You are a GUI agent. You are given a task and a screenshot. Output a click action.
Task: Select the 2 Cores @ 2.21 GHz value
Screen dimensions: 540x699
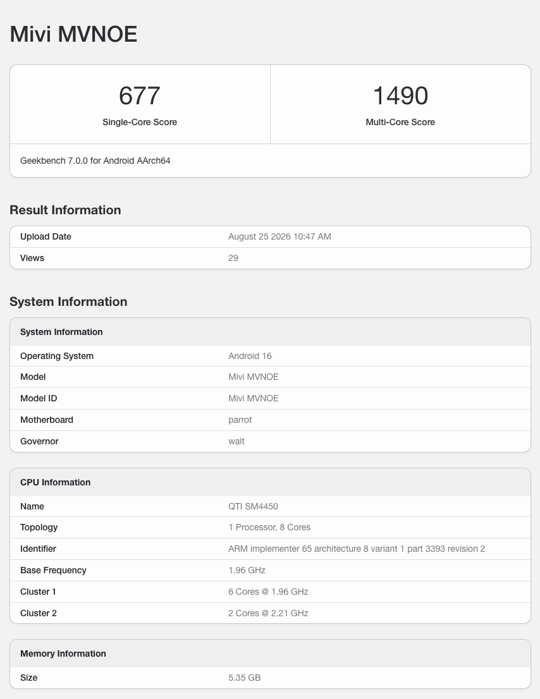[268, 613]
